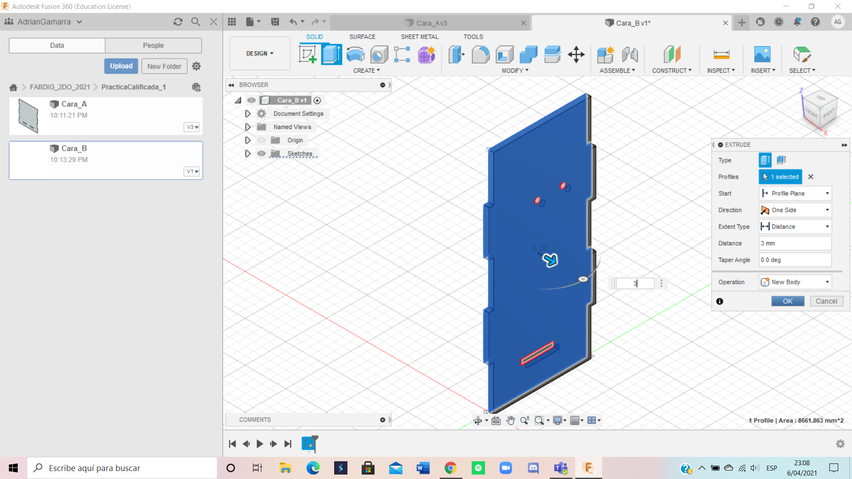Toggle visibility of Origin folder
This screenshot has height=479, width=852.
(261, 140)
